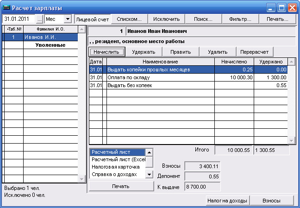This screenshot has width=300, height=208.
Task: Open the Фильтр... dialog
Action: [240, 19]
